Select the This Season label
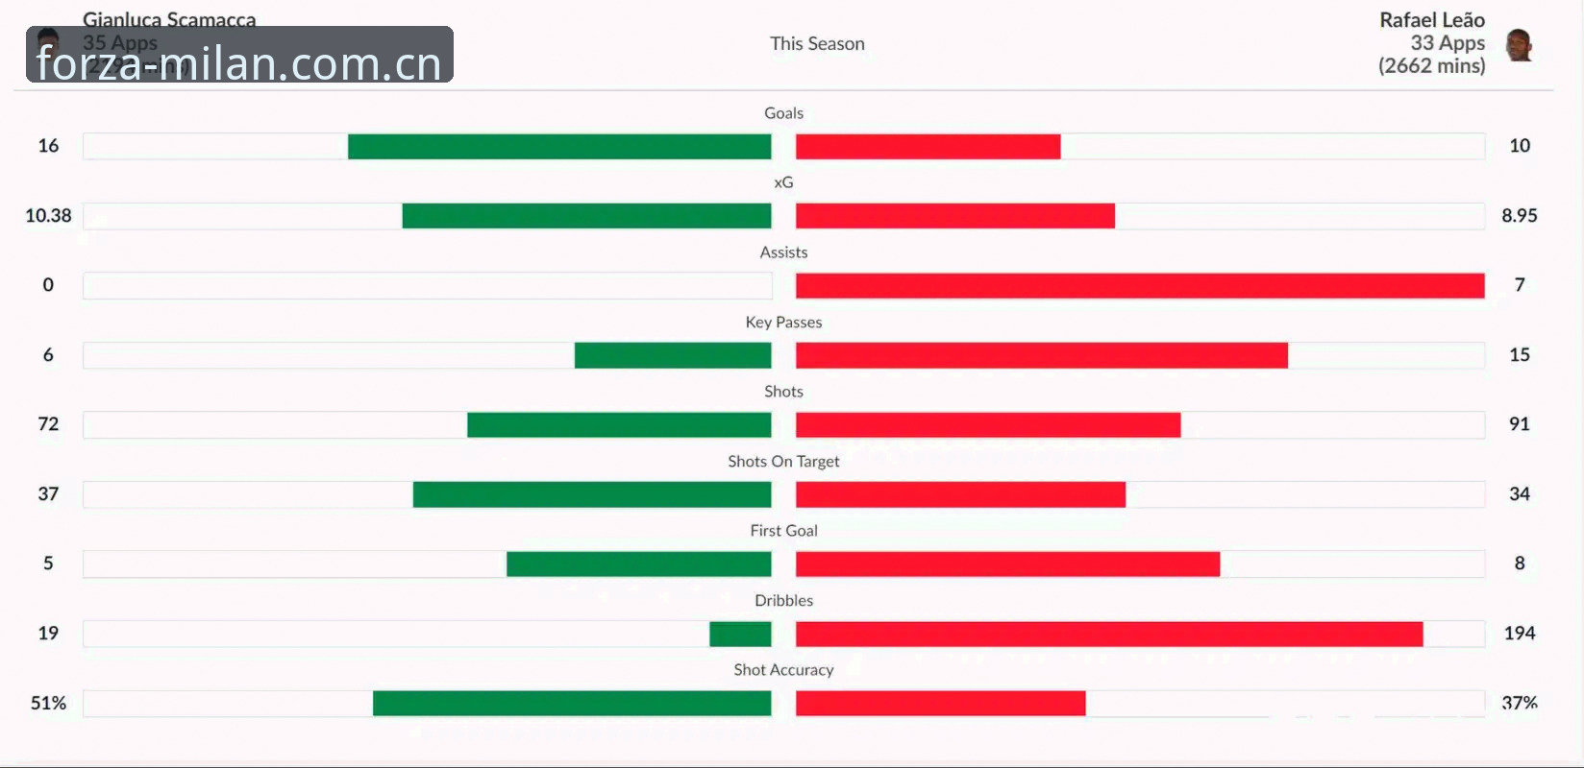The image size is (1584, 768). click(817, 43)
